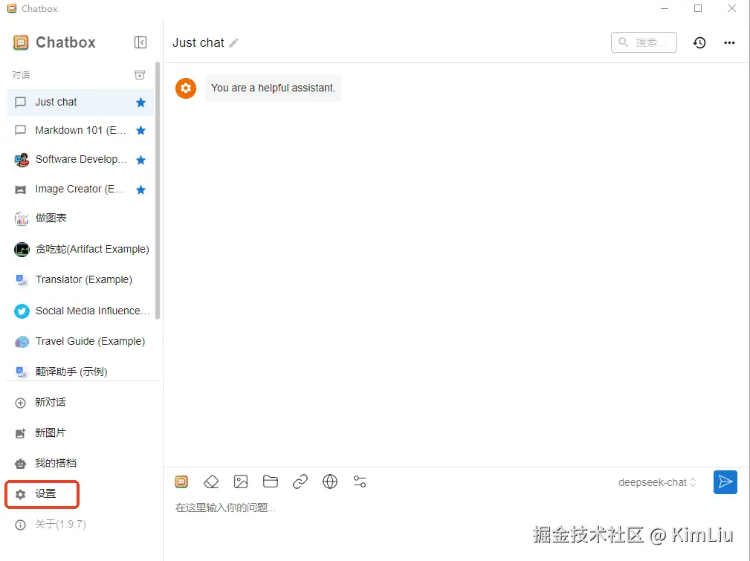This screenshot has height=561, width=750.
Task: Click the chat bubble icon of Markdown 101
Action: 21,130
